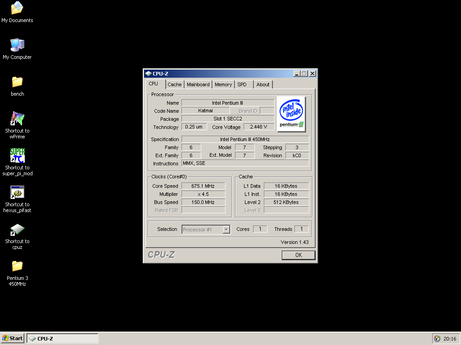The width and height of the screenshot is (461, 345).
Task: Open the Mainboard tab
Action: [198, 84]
